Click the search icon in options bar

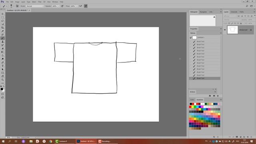pyautogui.click(x=247, y=6)
